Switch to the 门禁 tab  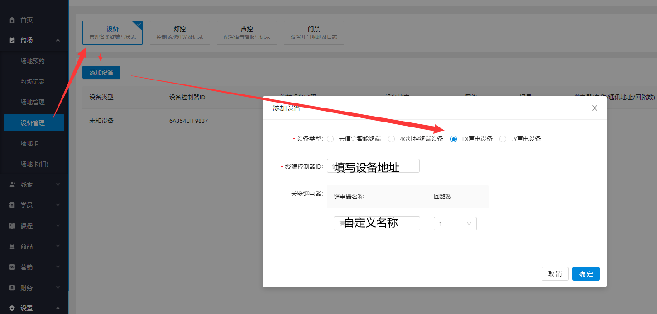[x=314, y=33]
